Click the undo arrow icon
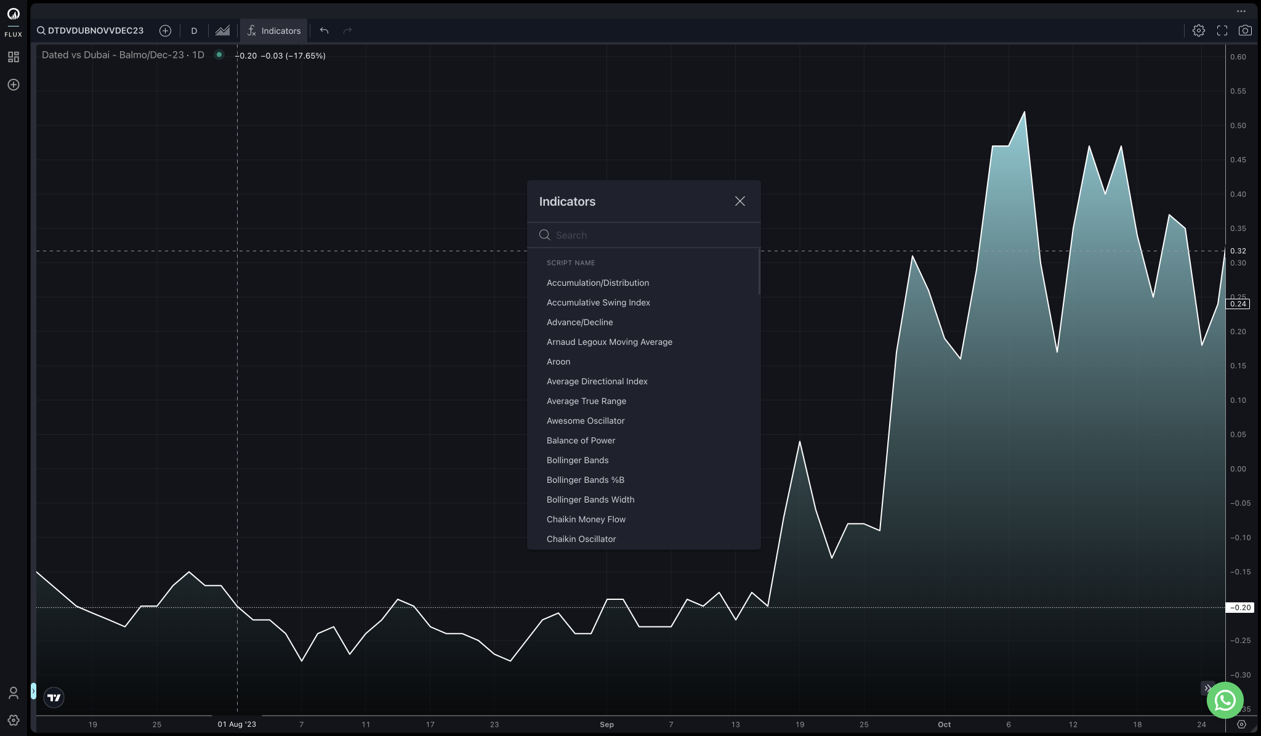 (x=324, y=30)
